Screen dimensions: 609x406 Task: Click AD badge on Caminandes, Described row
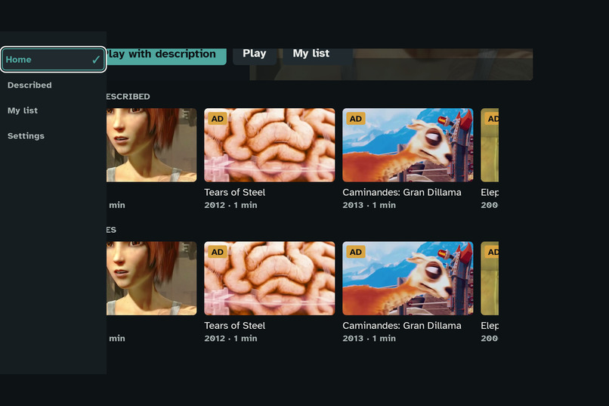tap(356, 119)
